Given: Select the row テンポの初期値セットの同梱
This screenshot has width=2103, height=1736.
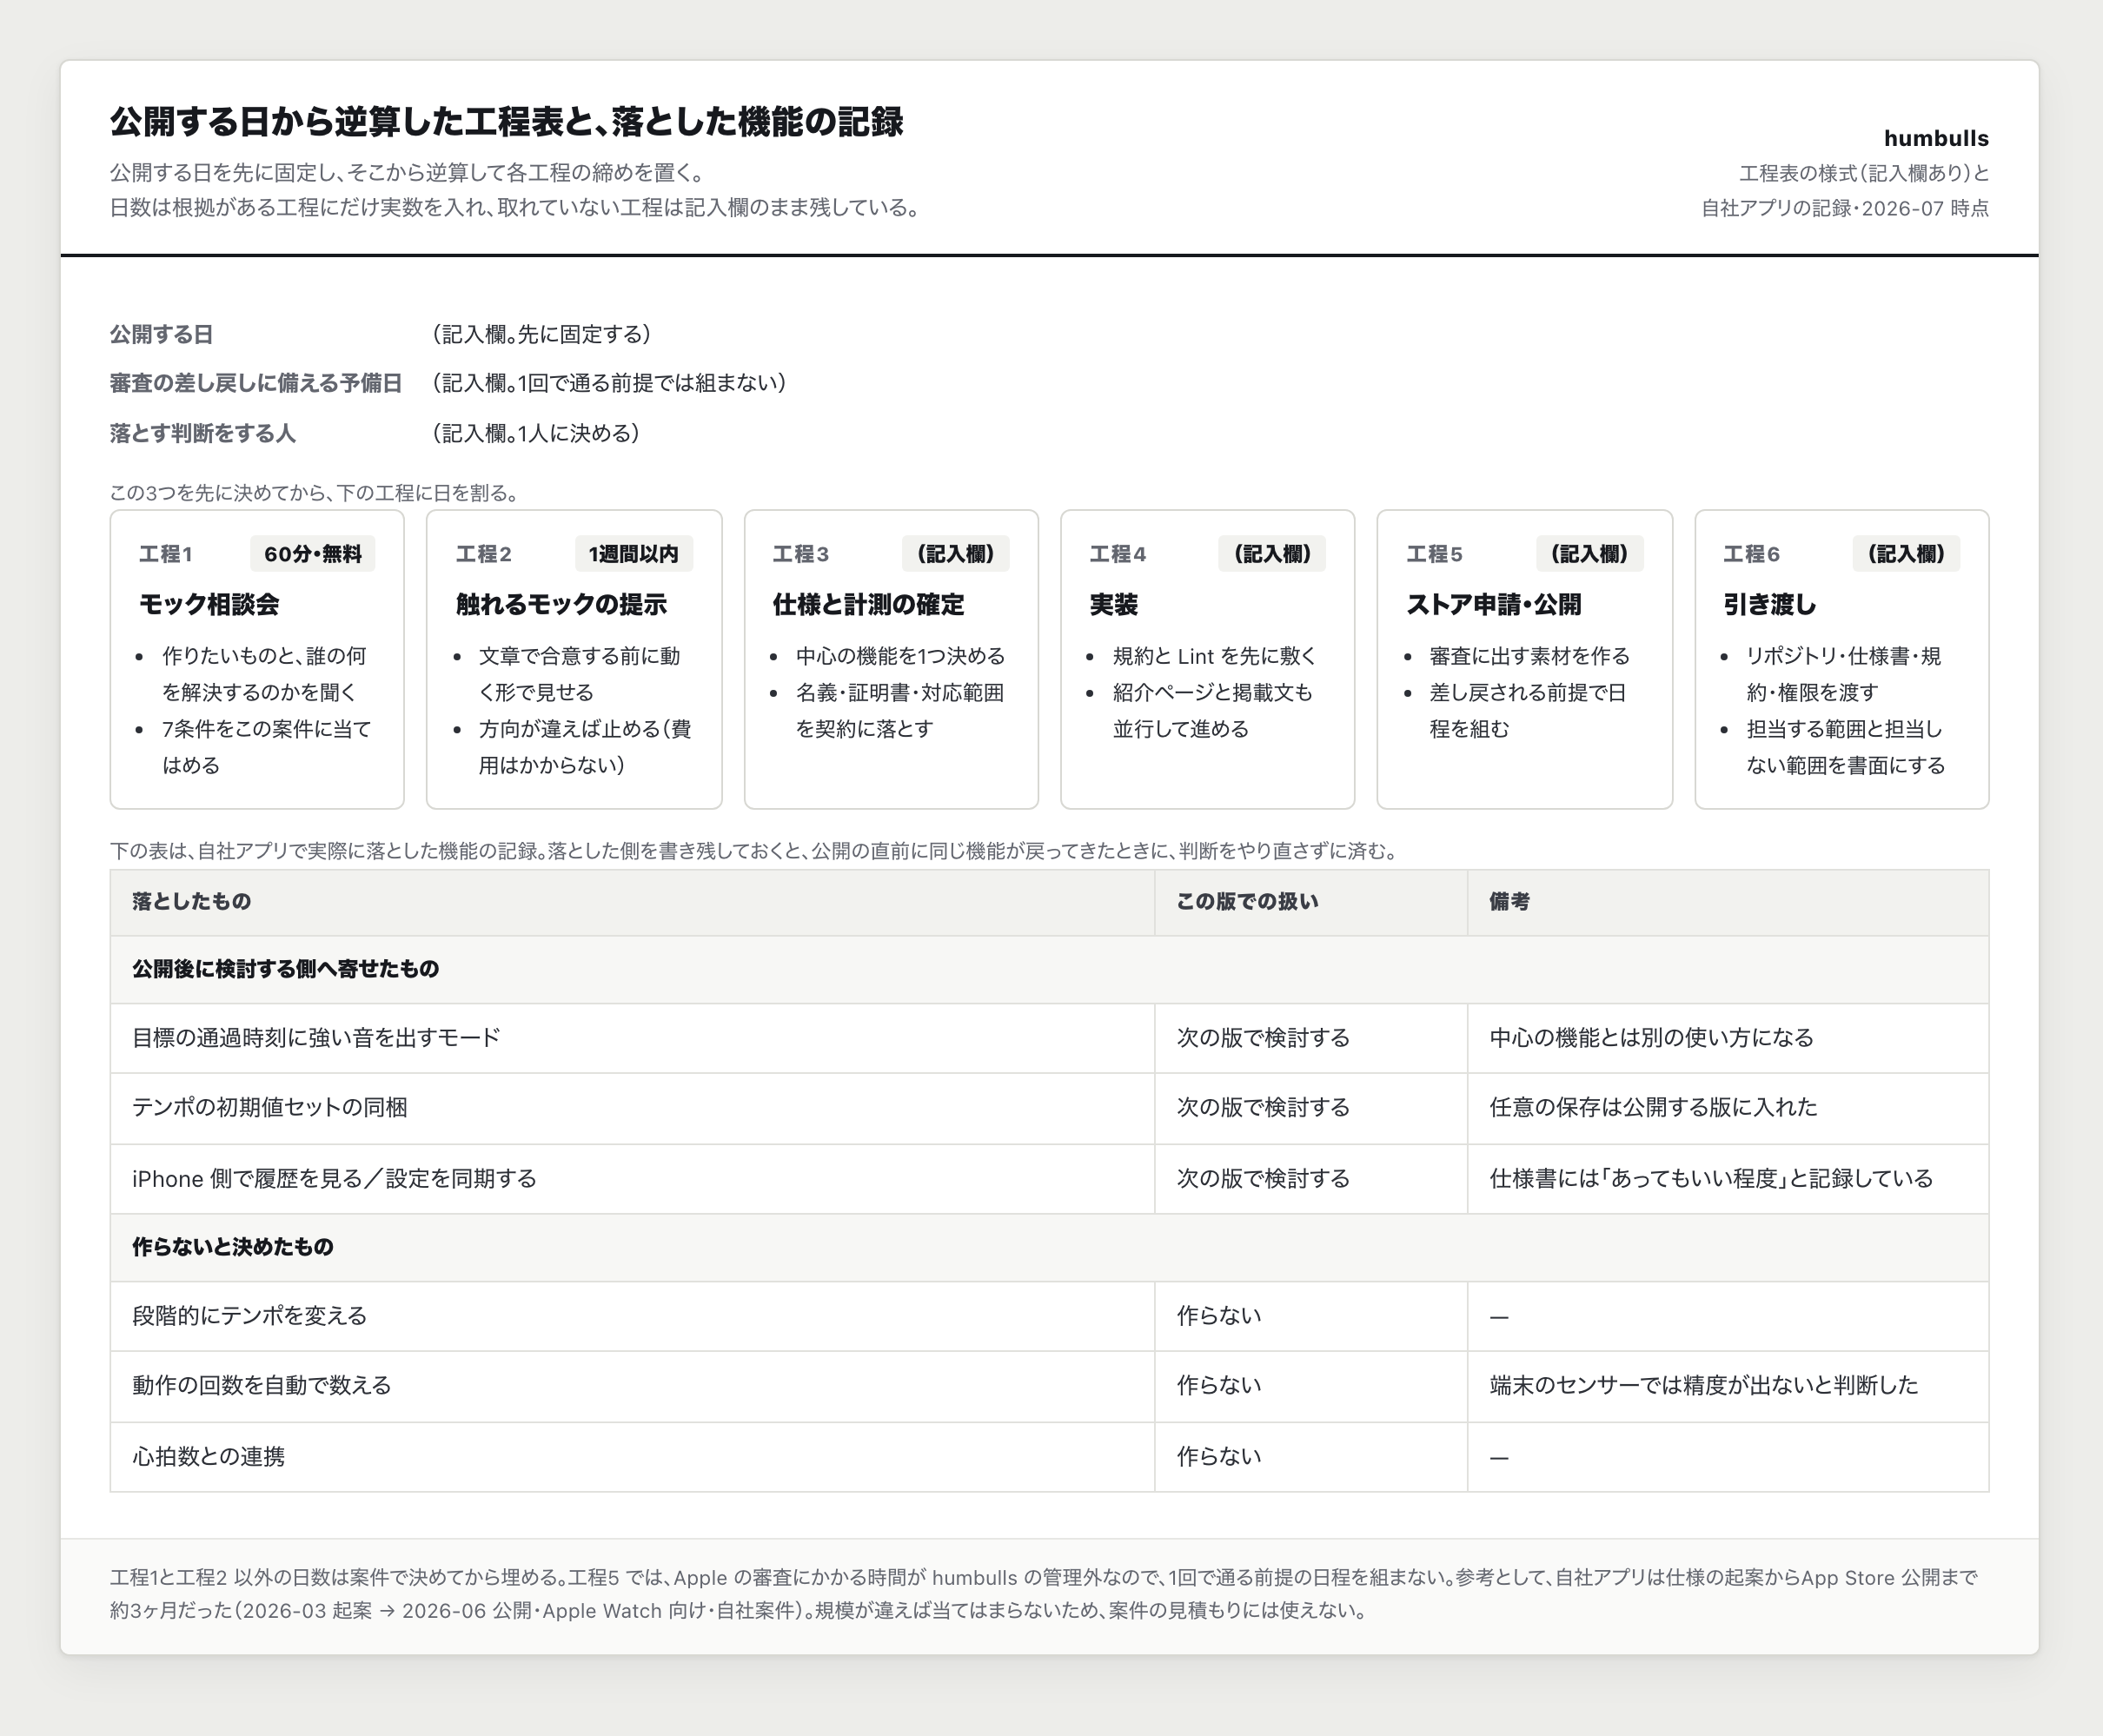Looking at the screenshot, I should pos(1049,1108).
